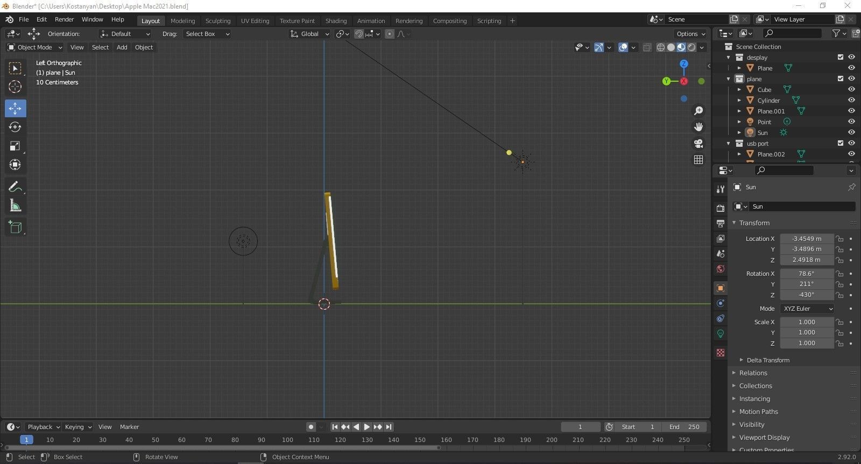This screenshot has height=464, width=861.
Task: Select the Move tool in toolbar
Action: [x=15, y=109]
